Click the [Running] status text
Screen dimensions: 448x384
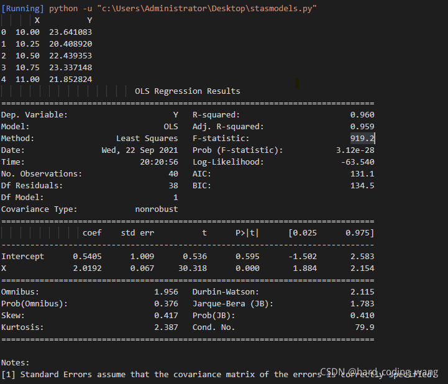[22, 9]
